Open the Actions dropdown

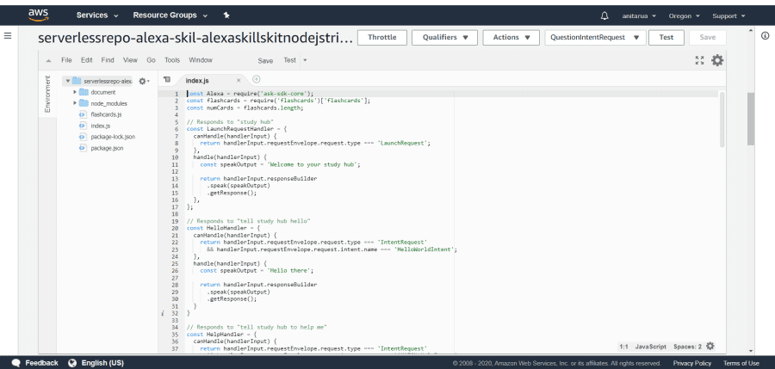[x=512, y=38]
